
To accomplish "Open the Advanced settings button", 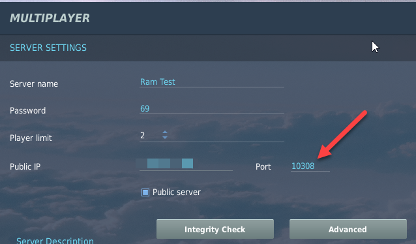I will click(348, 229).
